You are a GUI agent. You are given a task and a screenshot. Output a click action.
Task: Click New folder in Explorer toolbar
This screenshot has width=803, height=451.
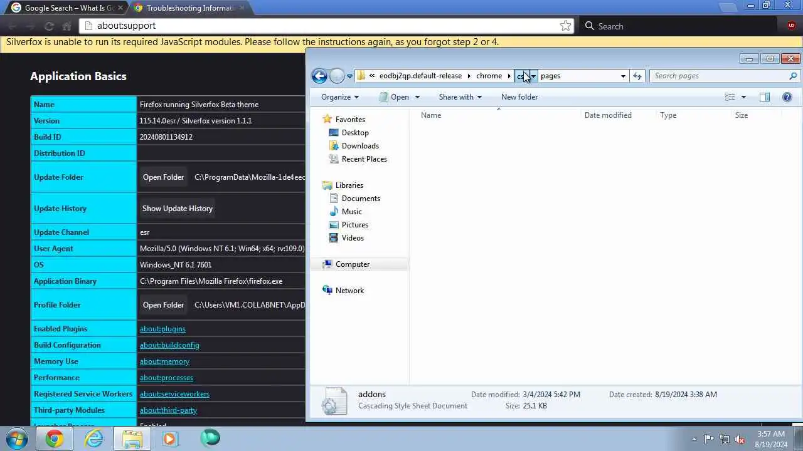click(519, 97)
